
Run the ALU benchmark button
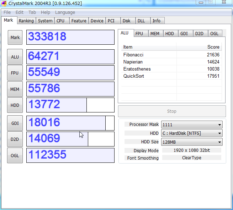point(15,57)
